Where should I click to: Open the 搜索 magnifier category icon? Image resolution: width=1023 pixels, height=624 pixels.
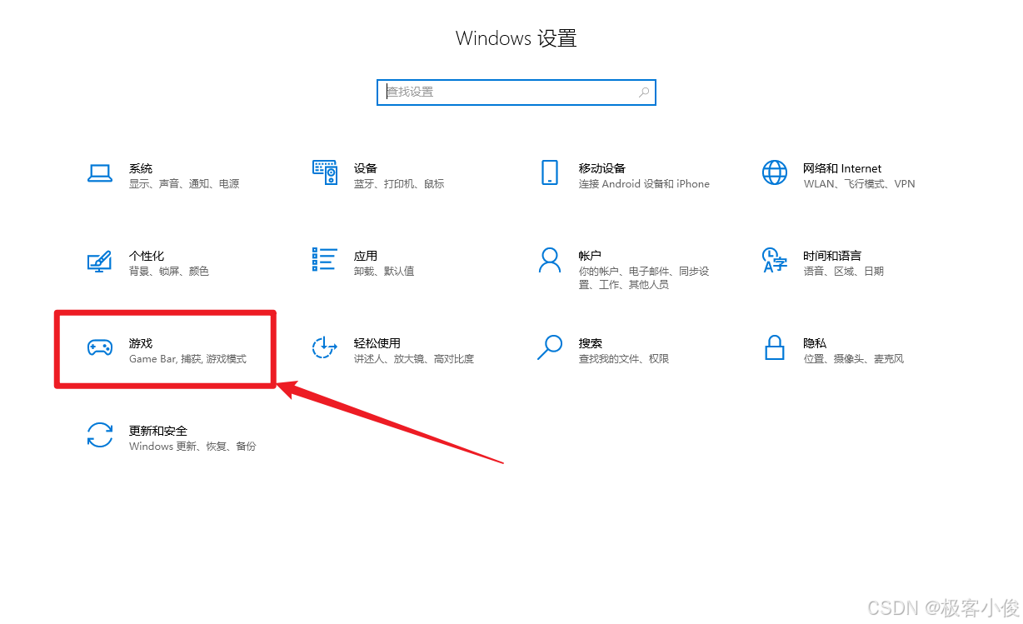pyautogui.click(x=550, y=347)
